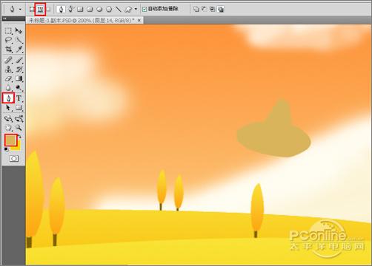Toggle the 自动添加/删除 checkbox
This screenshot has width=372, height=266.
click(145, 10)
